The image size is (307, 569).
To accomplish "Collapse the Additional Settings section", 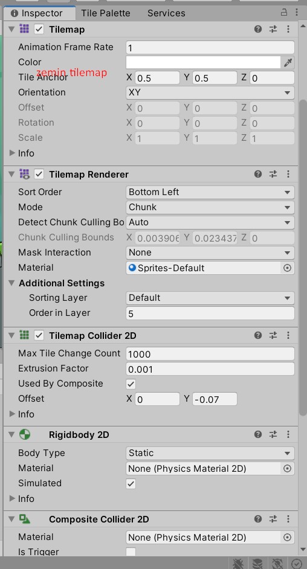I will [x=11, y=283].
